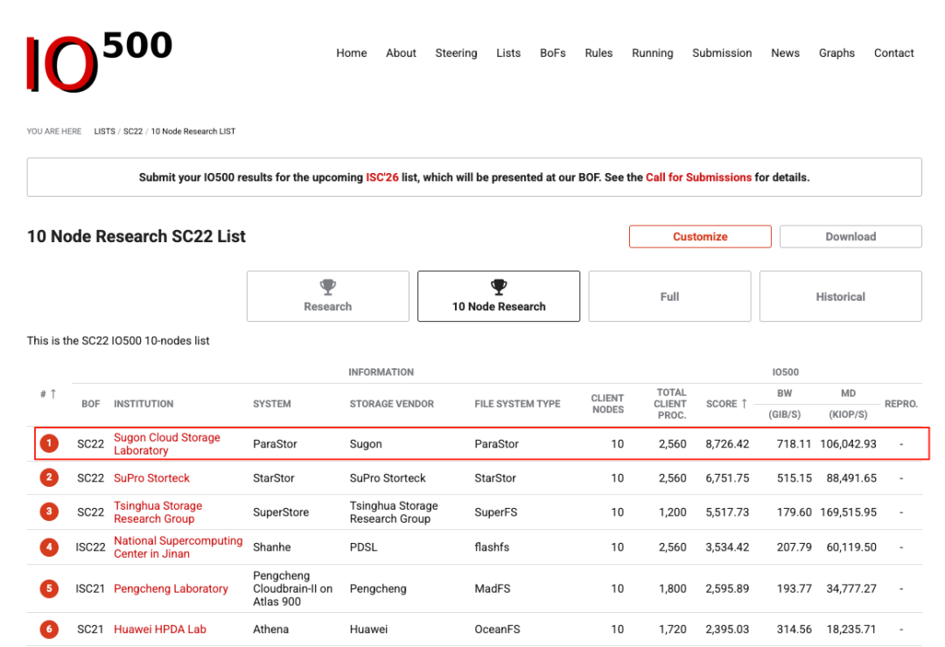Click rank 1 badge for Sugon

[49, 443]
